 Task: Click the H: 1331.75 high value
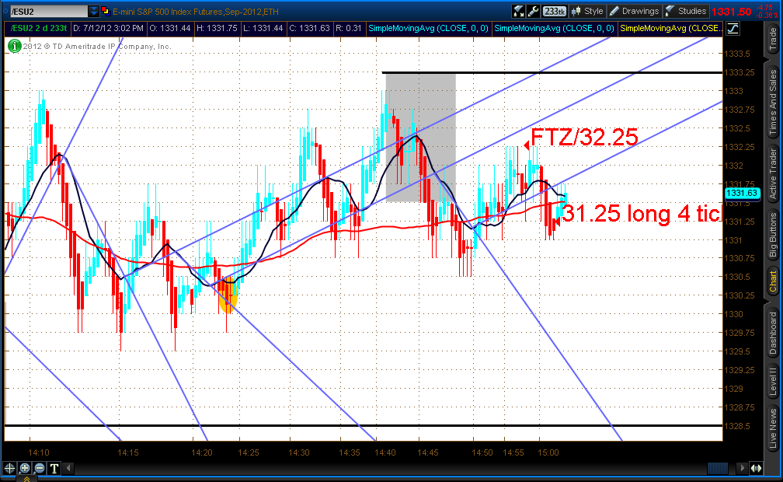pos(217,29)
